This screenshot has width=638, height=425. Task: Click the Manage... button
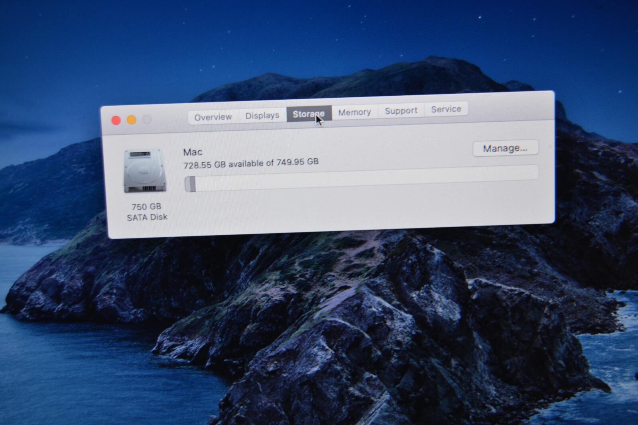(505, 148)
